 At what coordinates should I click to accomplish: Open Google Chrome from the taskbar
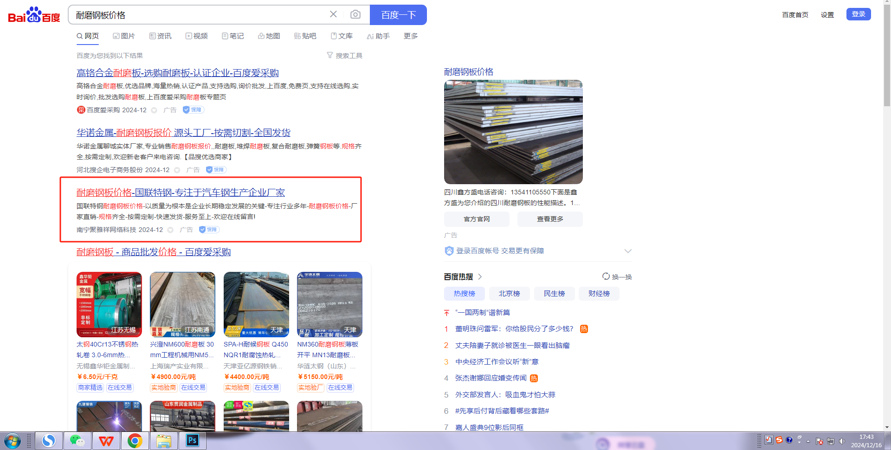tap(135, 441)
